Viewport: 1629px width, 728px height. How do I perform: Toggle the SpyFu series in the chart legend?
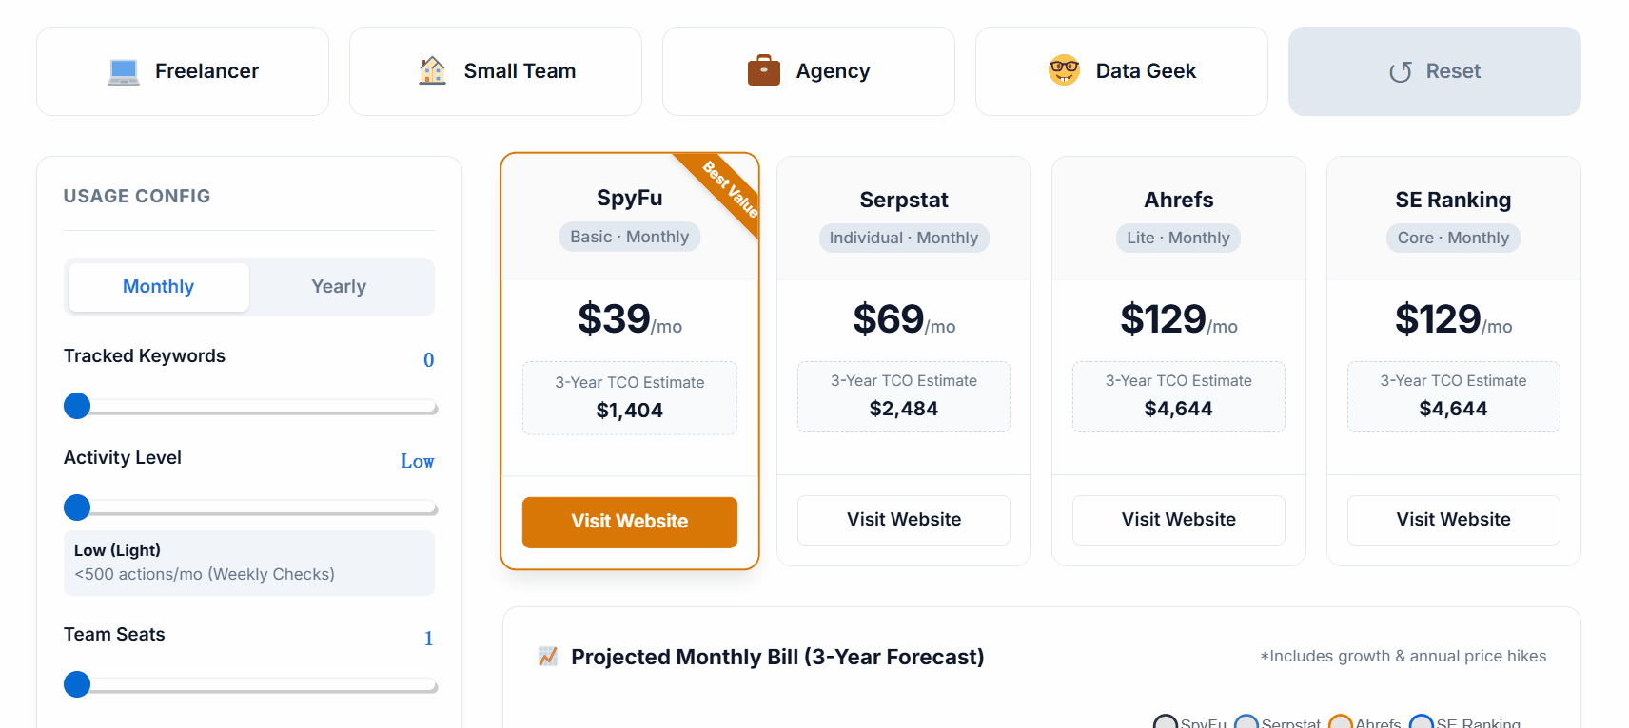[x=1192, y=722]
